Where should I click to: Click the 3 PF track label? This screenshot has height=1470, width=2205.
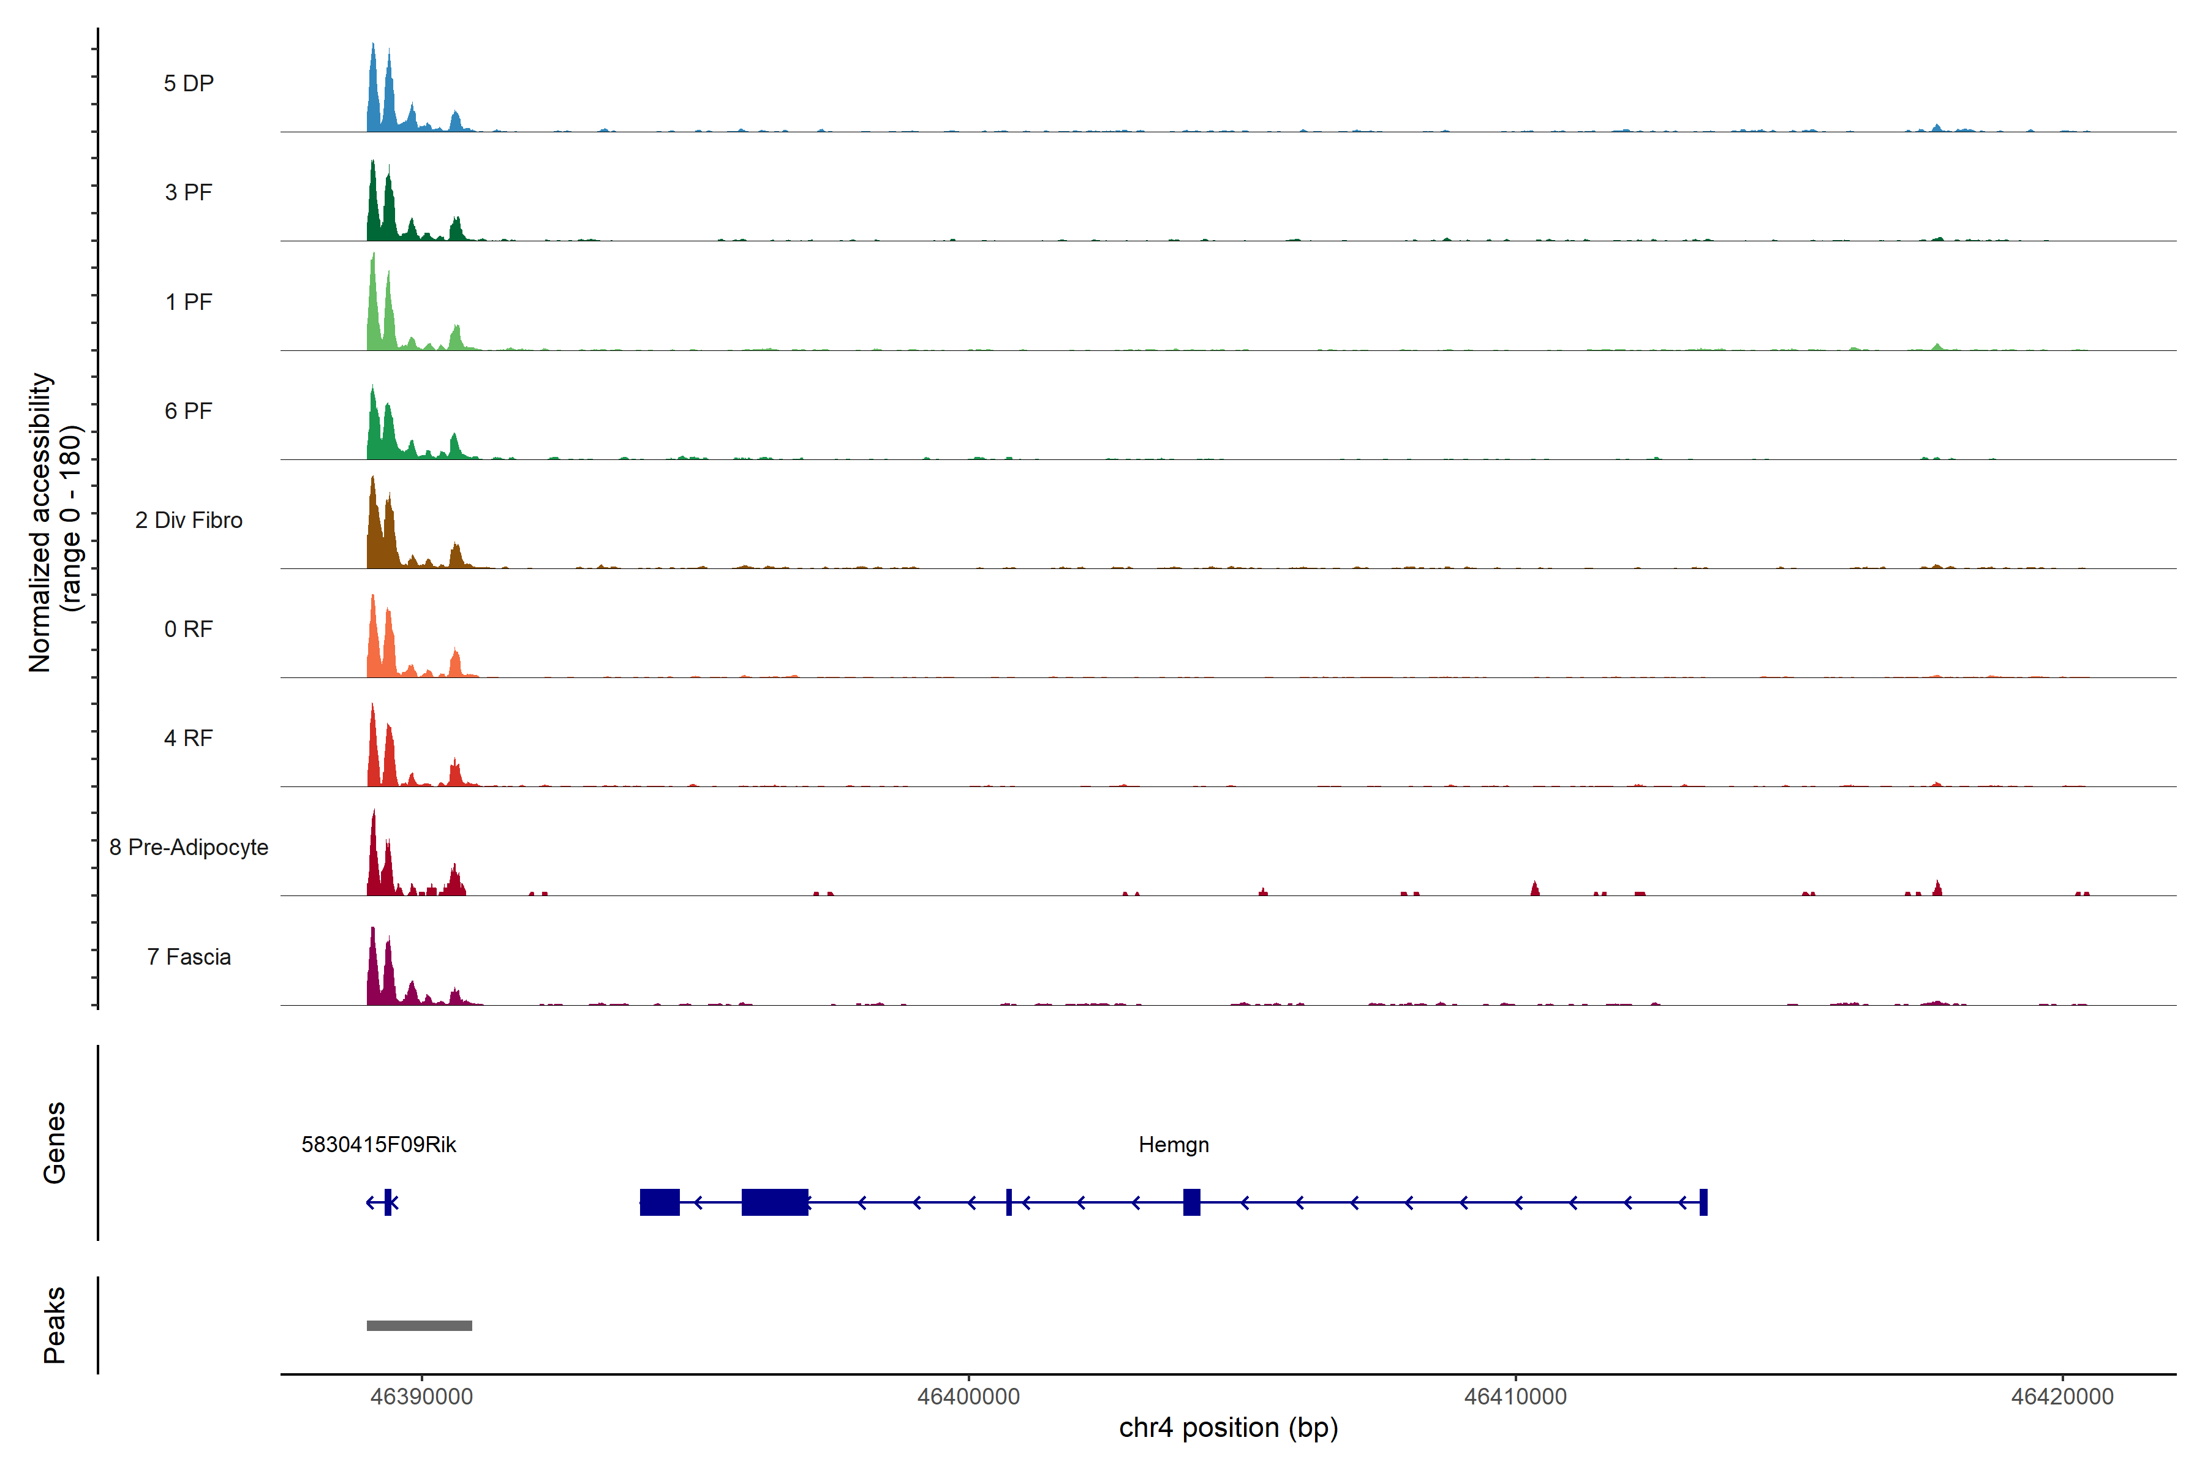click(x=189, y=192)
